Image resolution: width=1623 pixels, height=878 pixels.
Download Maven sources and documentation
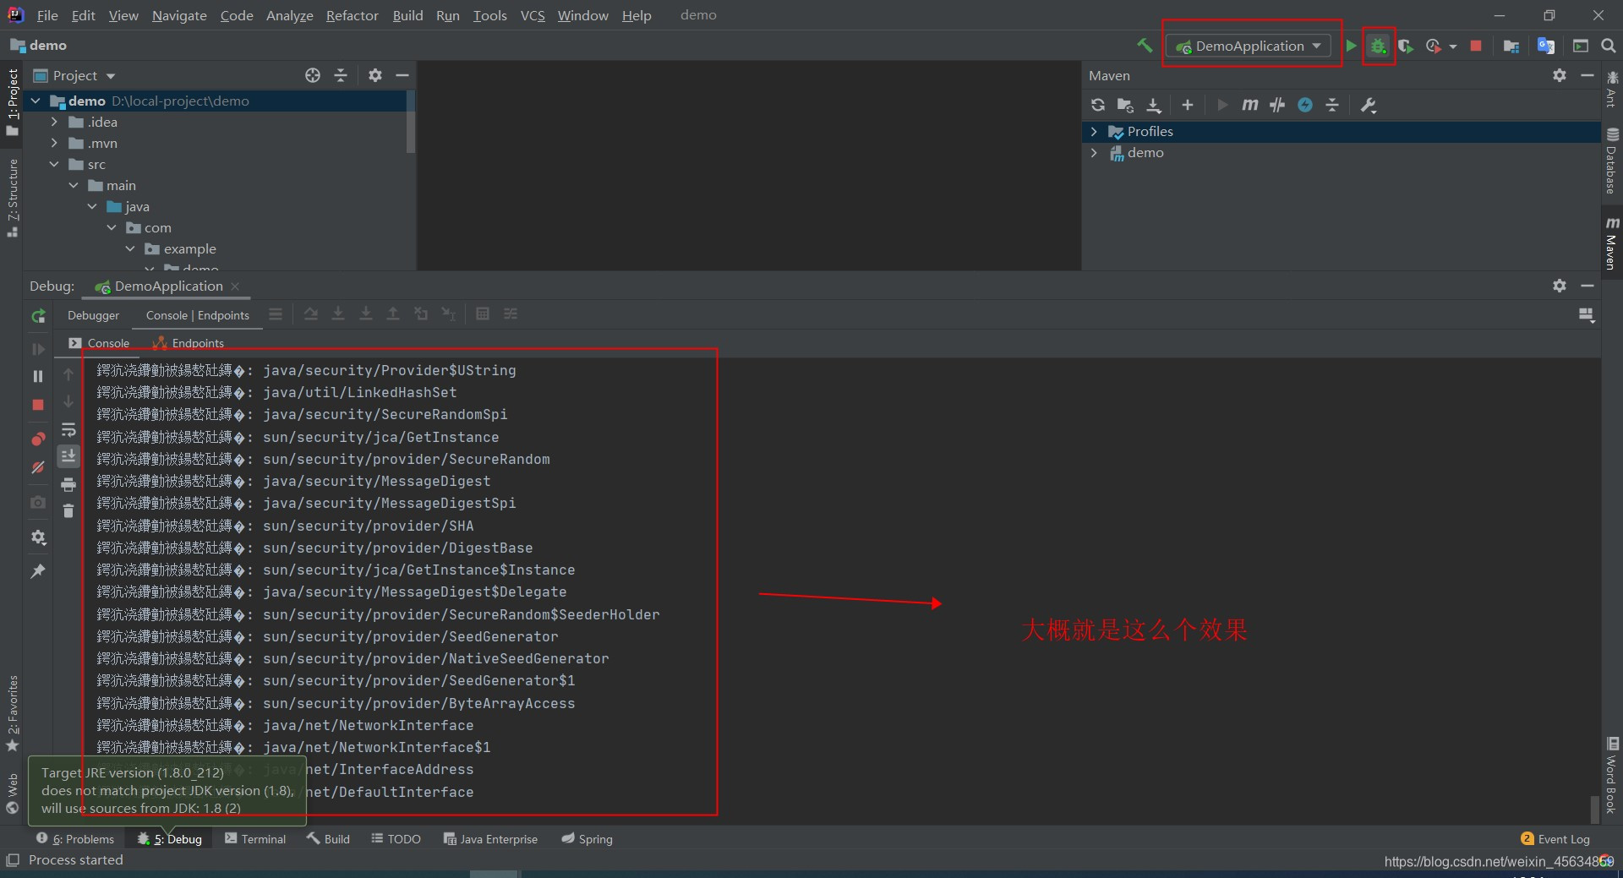click(x=1154, y=105)
